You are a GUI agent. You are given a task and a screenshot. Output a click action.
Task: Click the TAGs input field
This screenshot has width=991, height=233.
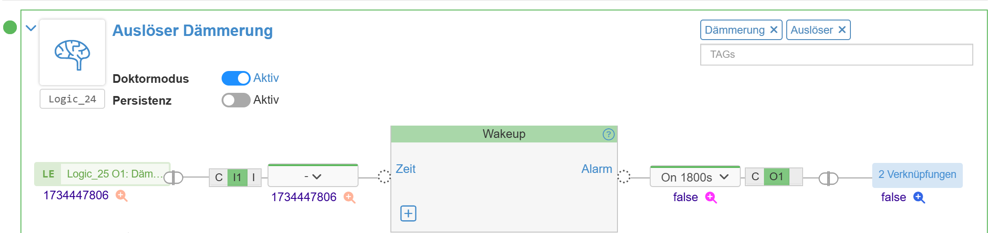pyautogui.click(x=836, y=55)
